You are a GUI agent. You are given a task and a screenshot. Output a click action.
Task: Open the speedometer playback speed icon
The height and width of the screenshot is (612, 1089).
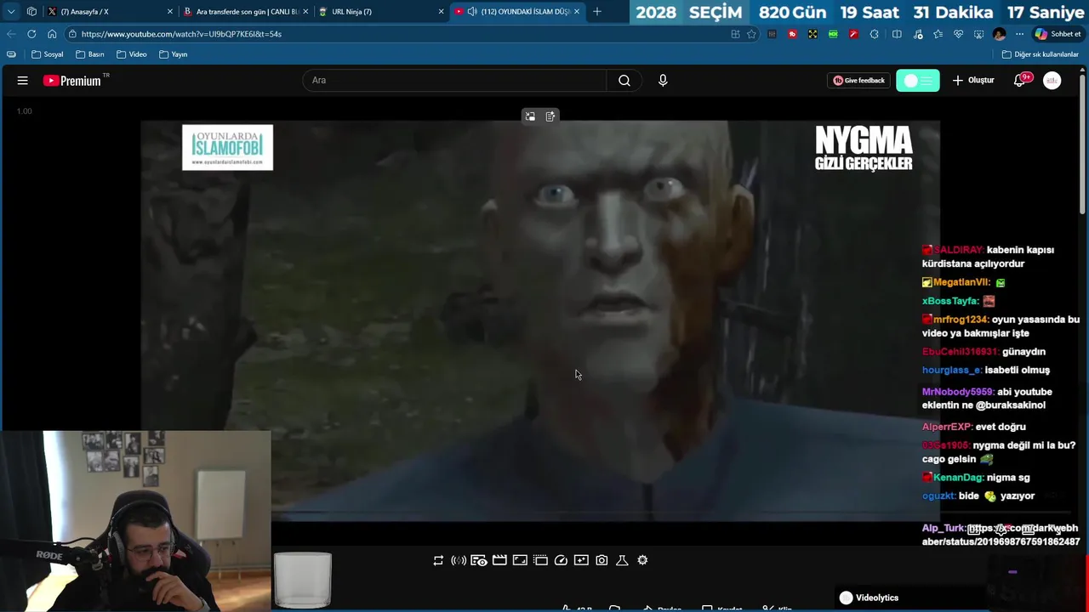click(561, 560)
